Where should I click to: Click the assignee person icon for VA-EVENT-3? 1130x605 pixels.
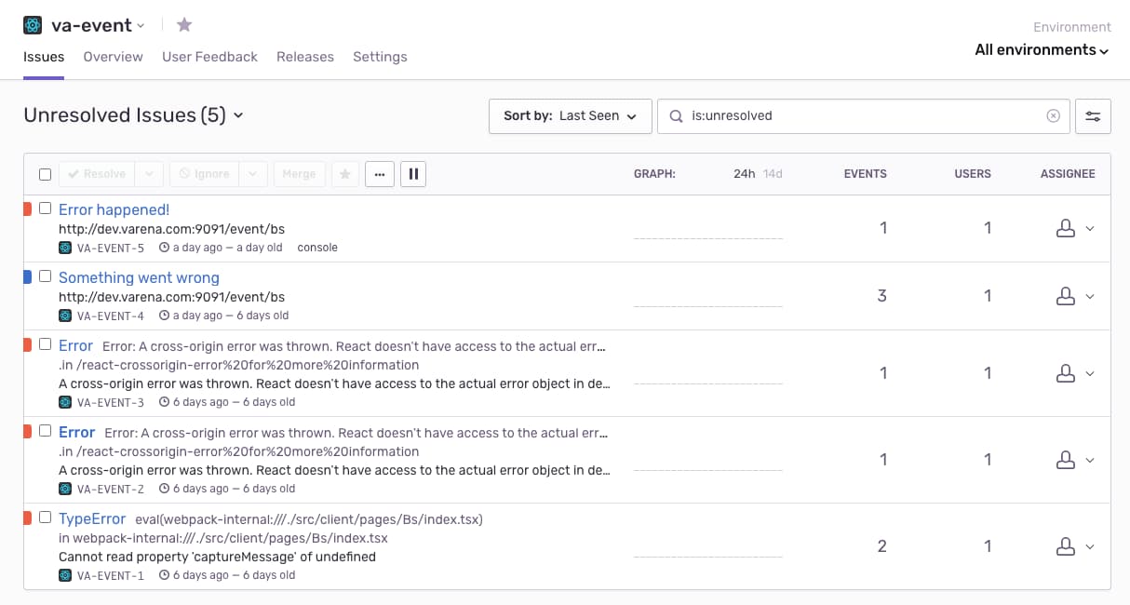[x=1066, y=373]
